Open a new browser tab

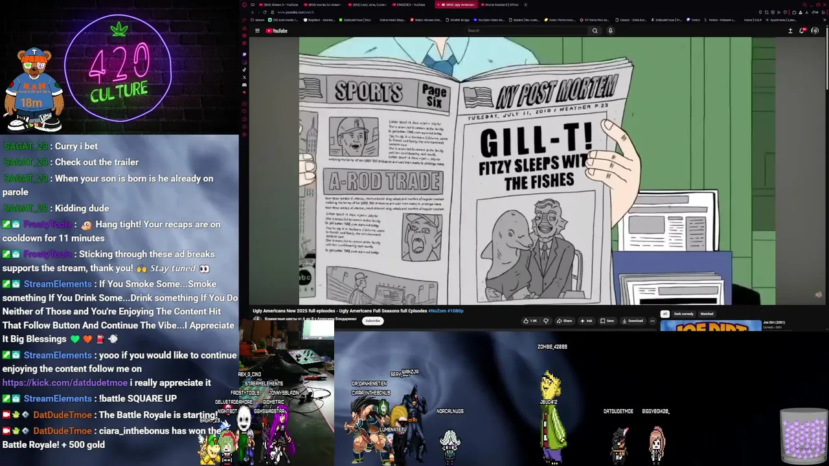tap(525, 5)
